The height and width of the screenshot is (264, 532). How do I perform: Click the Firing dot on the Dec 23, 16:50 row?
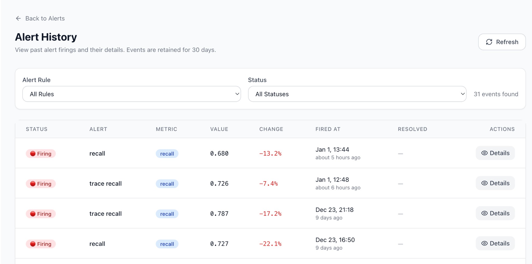33,244
